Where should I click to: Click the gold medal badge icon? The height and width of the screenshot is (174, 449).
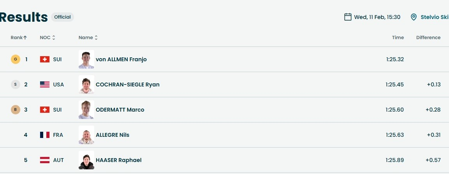pos(15,59)
